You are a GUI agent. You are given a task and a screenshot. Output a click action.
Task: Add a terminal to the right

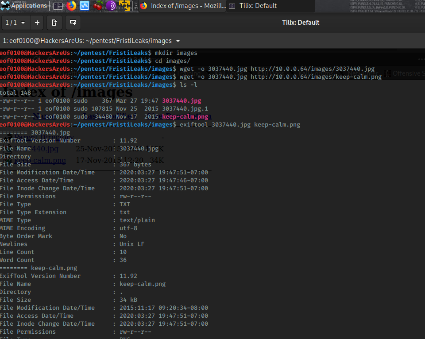54,23
